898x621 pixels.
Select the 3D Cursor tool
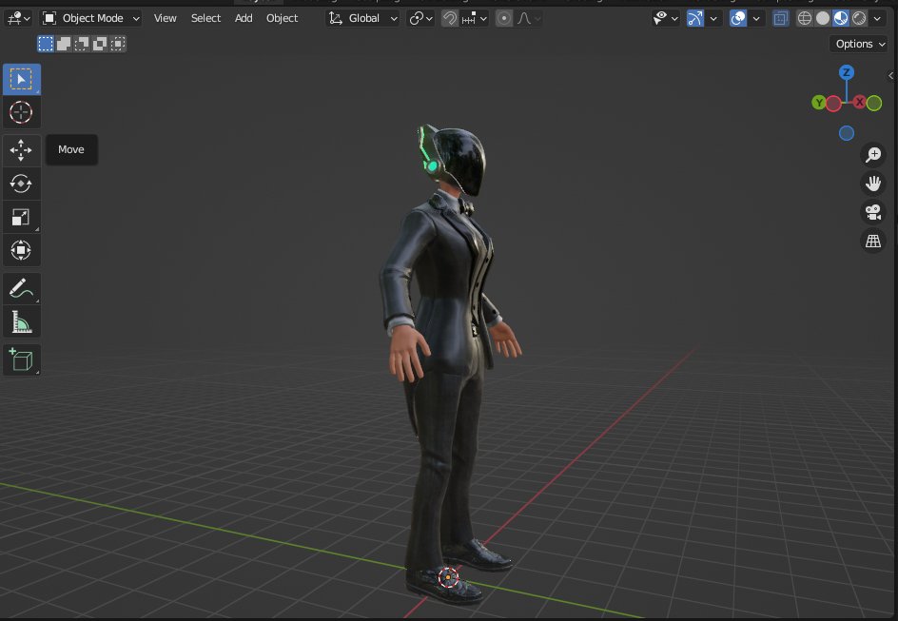click(x=21, y=112)
